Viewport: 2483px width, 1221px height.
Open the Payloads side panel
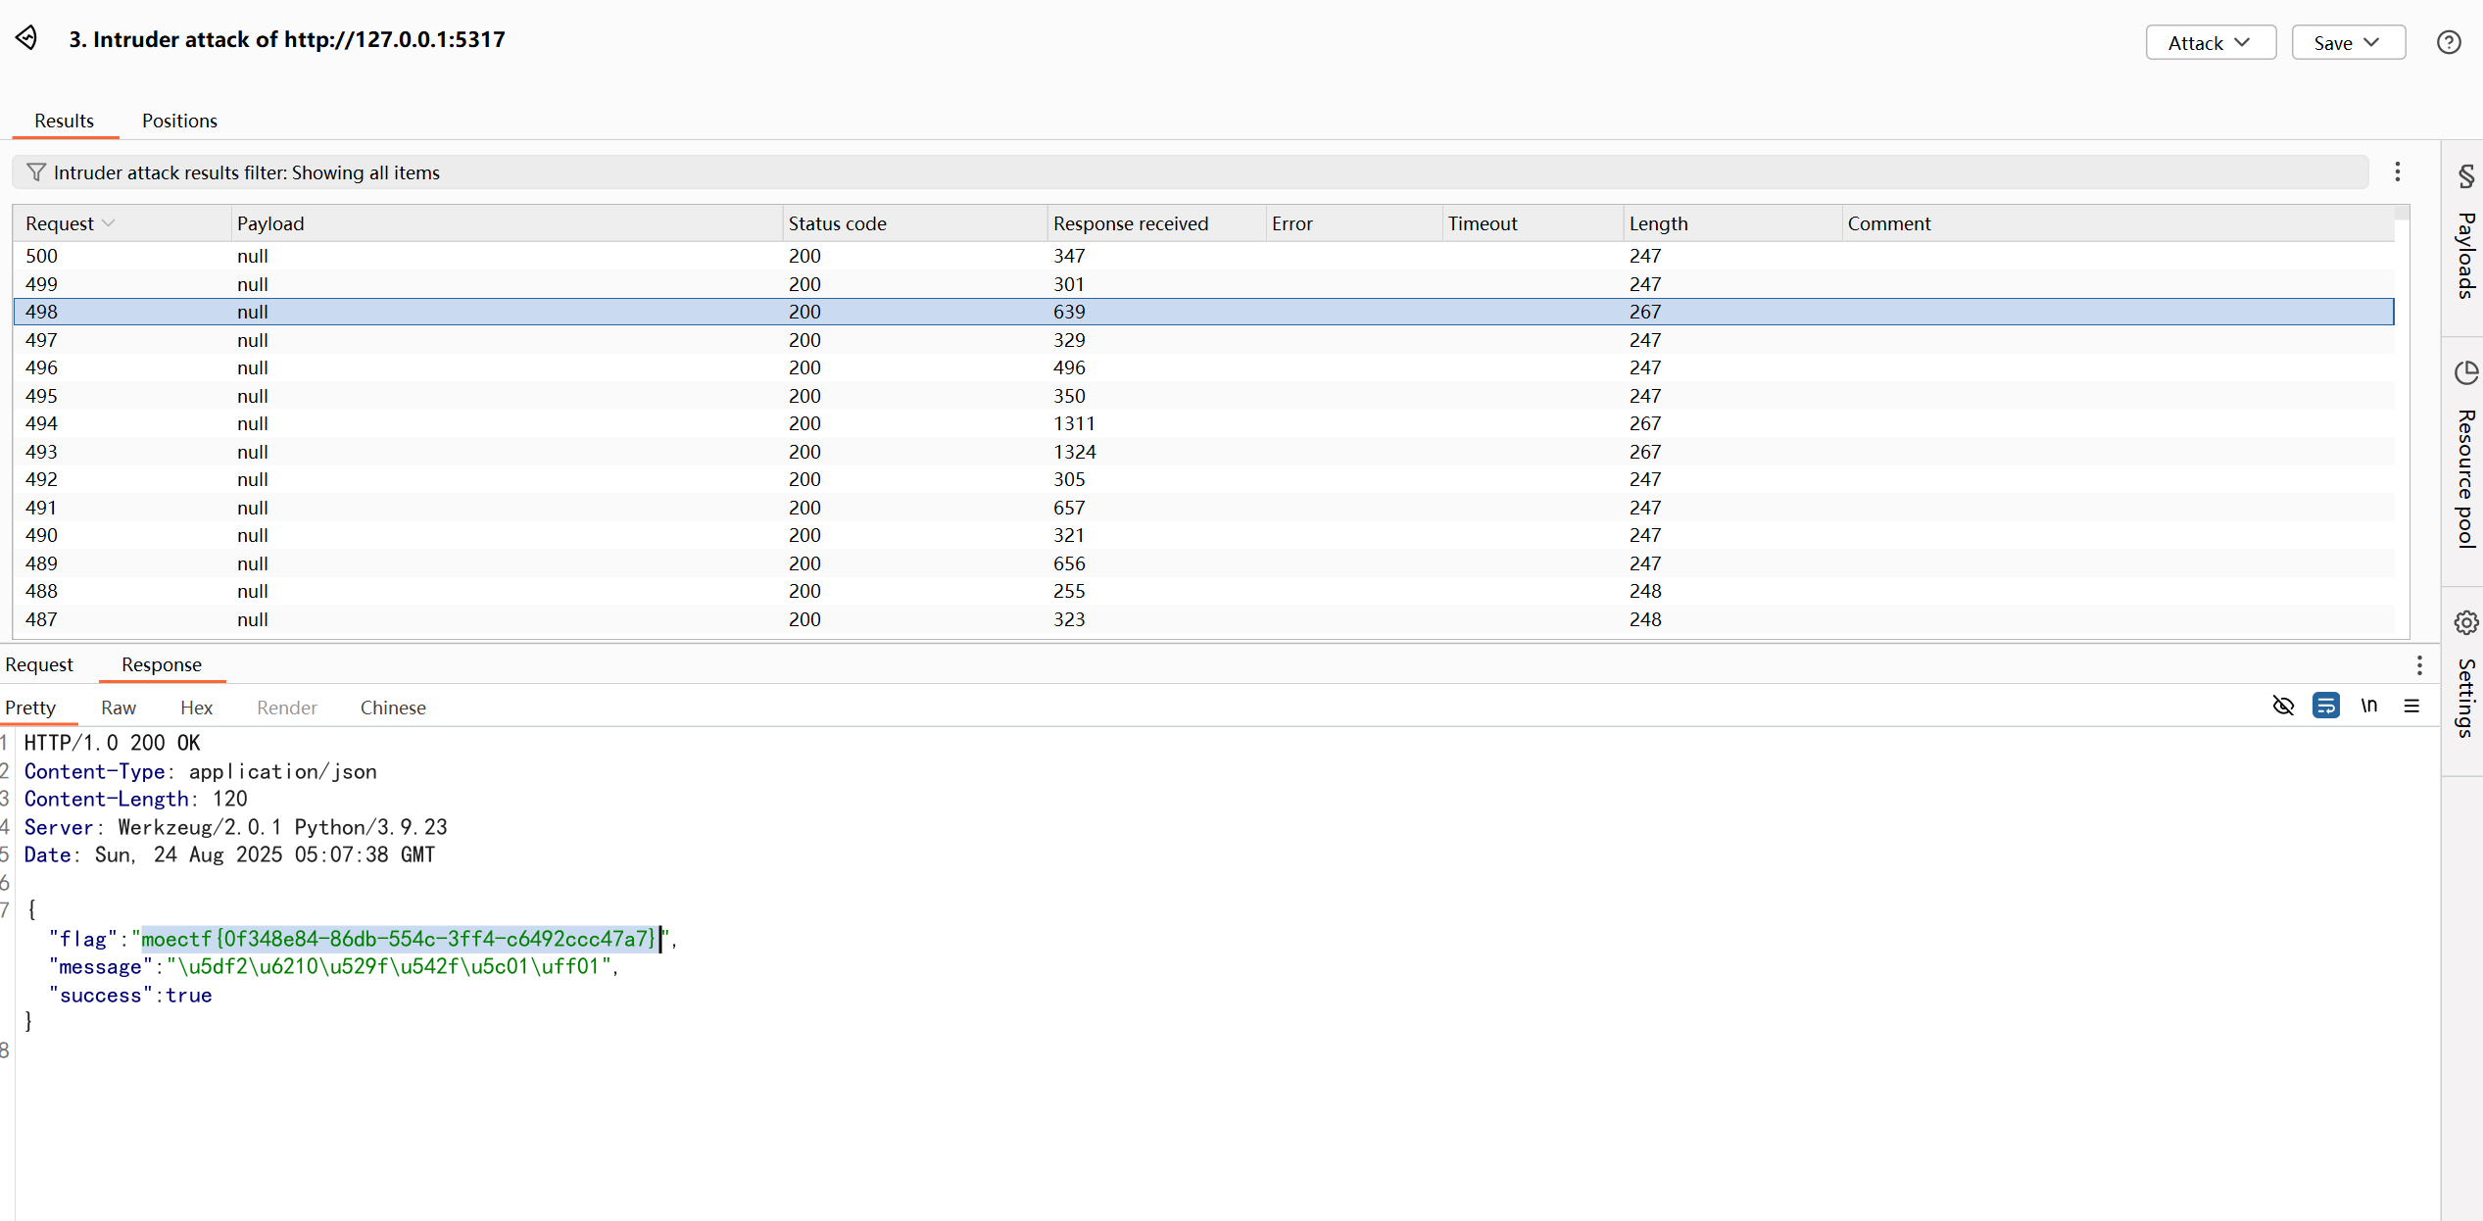(x=2465, y=237)
